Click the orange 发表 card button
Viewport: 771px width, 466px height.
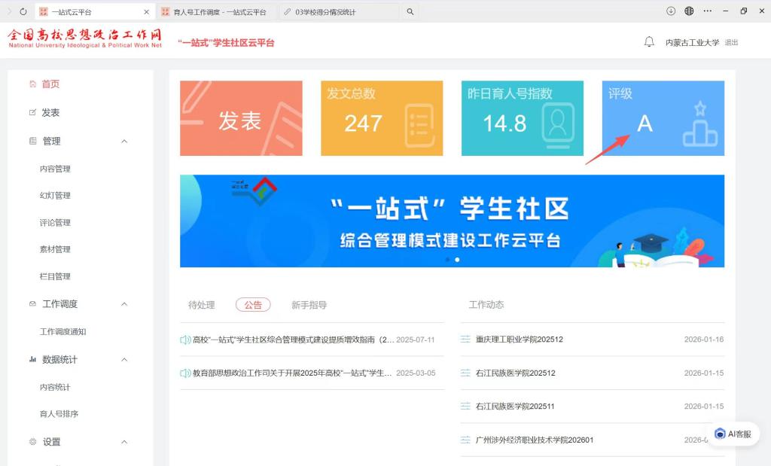click(241, 119)
